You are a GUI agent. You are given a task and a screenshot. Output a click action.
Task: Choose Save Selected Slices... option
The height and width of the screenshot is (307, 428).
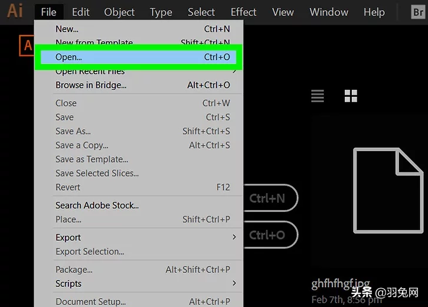tap(139, 174)
